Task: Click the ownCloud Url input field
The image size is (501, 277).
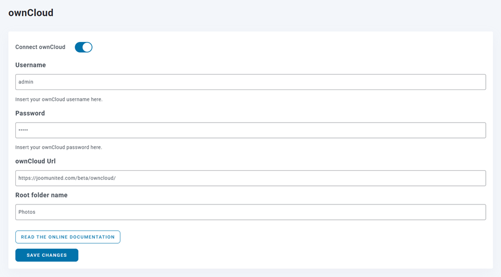Action: click(250, 178)
